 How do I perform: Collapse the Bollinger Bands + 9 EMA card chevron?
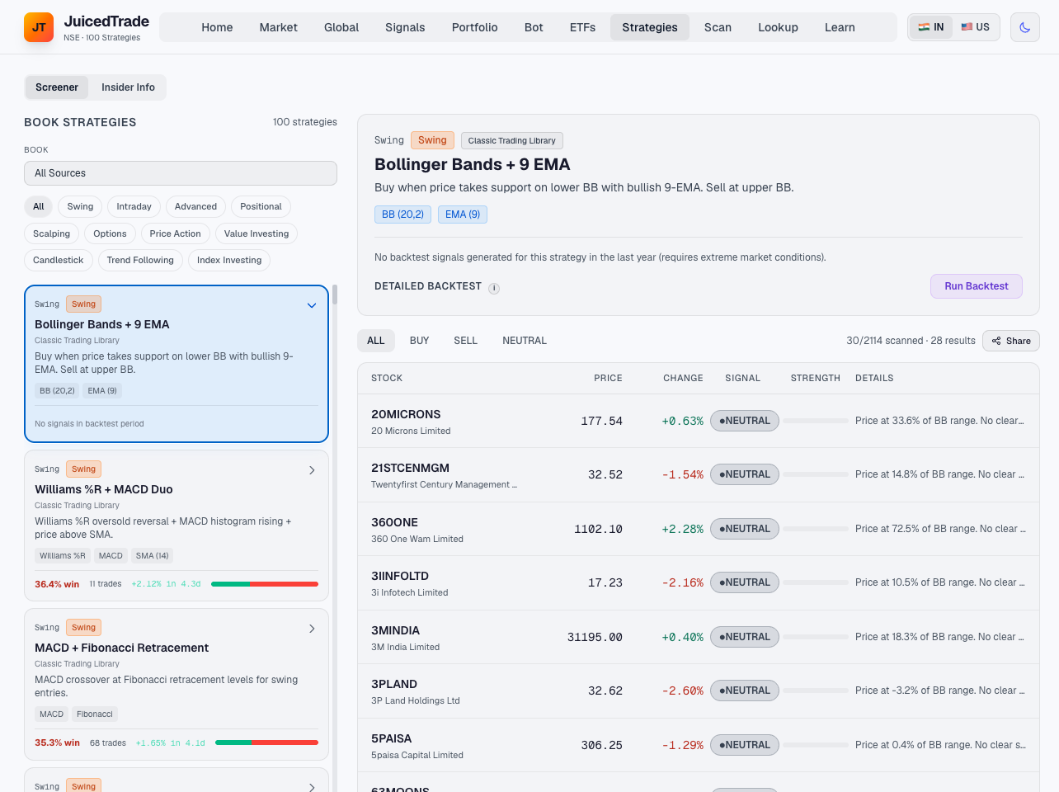[x=312, y=305]
